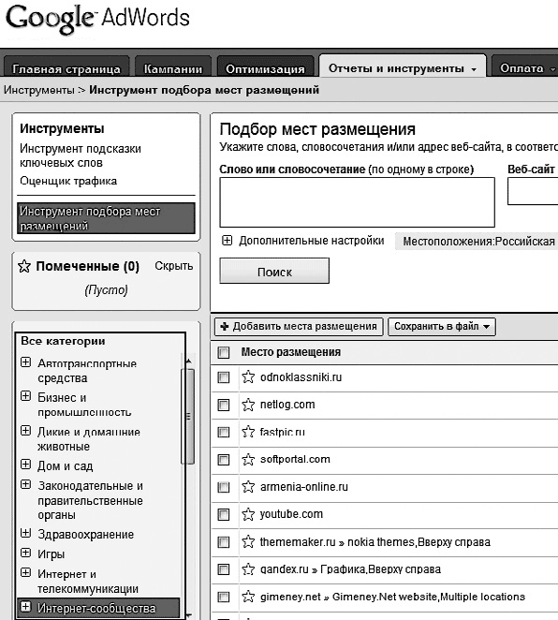Select the Игры category label
Viewport: 558px width, 620px height.
51,554
